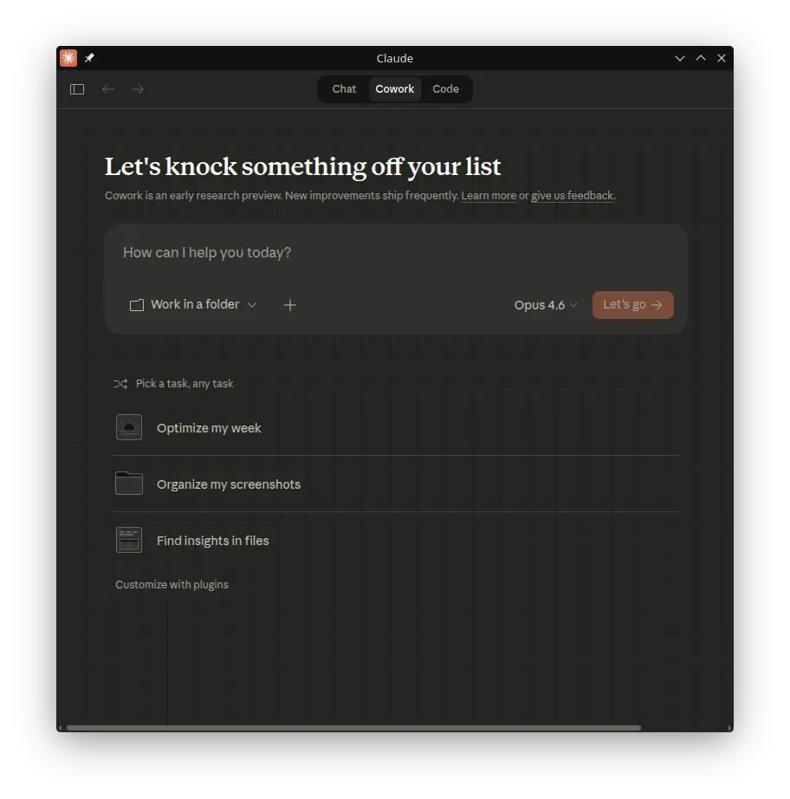The height and width of the screenshot is (799, 790).
Task: Select the Find insights in files document icon
Action: pyautogui.click(x=128, y=539)
